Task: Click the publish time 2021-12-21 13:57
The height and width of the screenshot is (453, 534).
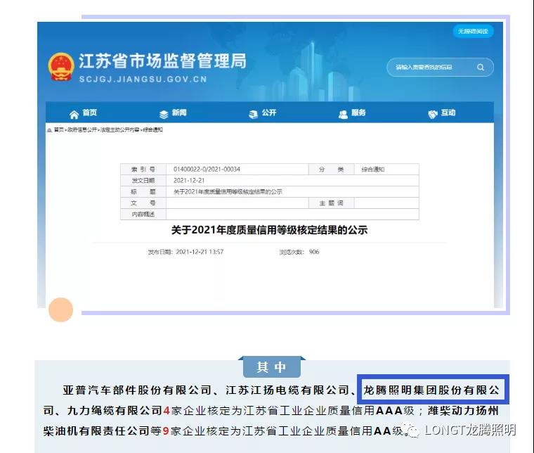Action: coord(200,252)
